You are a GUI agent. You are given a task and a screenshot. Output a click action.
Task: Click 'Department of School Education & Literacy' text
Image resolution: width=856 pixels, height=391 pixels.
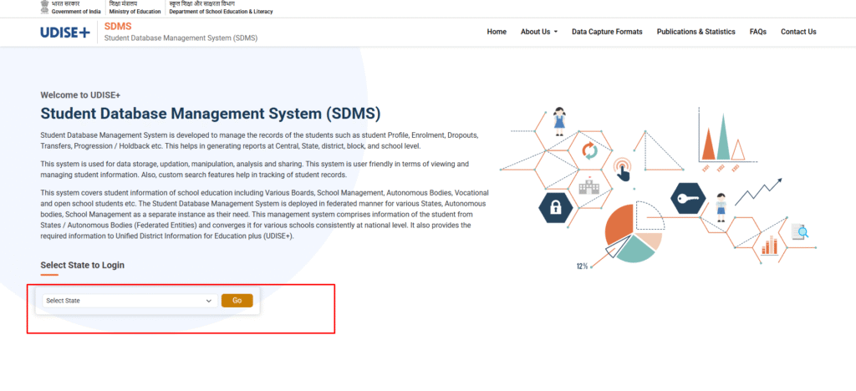[x=221, y=12]
